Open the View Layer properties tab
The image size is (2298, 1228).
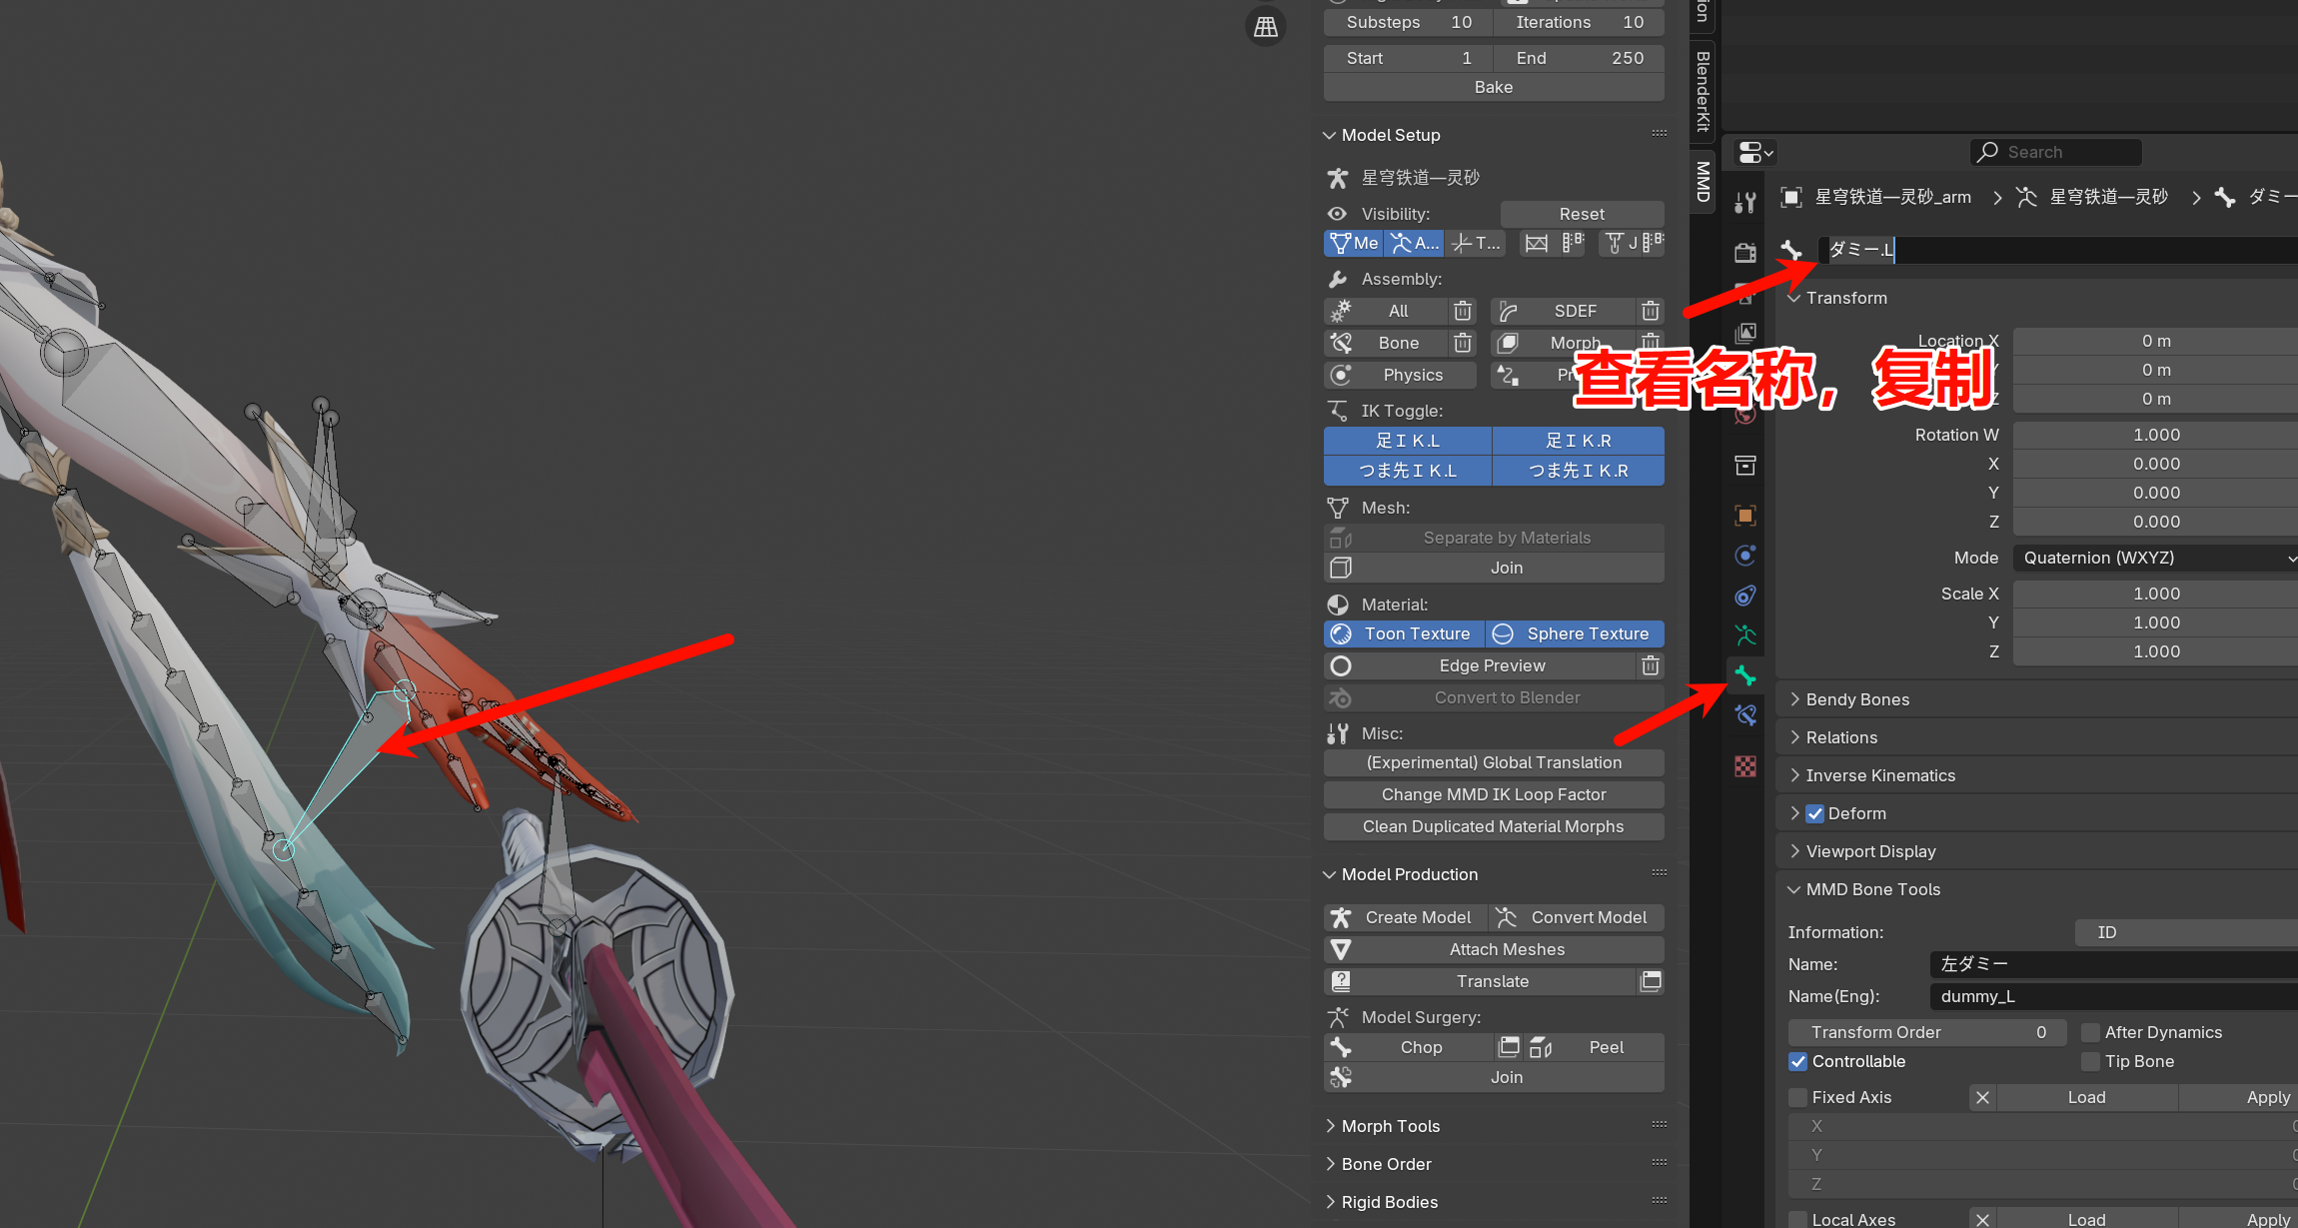[1745, 333]
